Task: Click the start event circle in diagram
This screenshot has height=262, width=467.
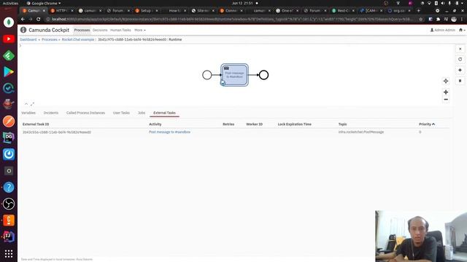Action: point(207,75)
